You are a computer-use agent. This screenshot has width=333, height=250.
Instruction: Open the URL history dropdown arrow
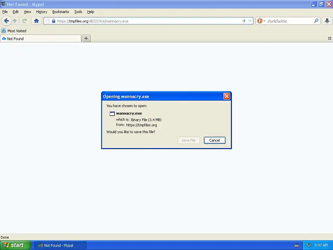click(x=250, y=21)
